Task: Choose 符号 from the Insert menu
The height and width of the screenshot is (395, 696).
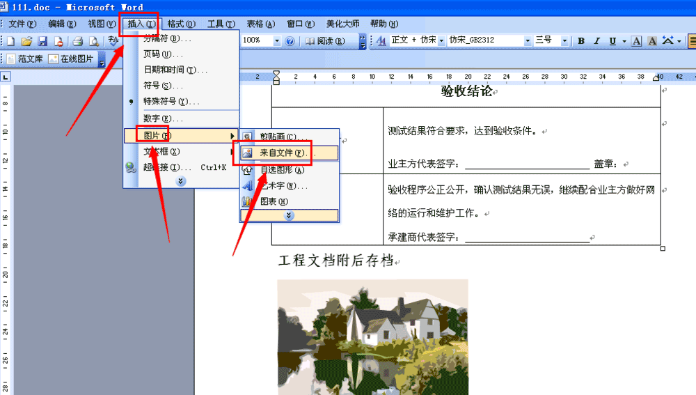Action: 182,86
